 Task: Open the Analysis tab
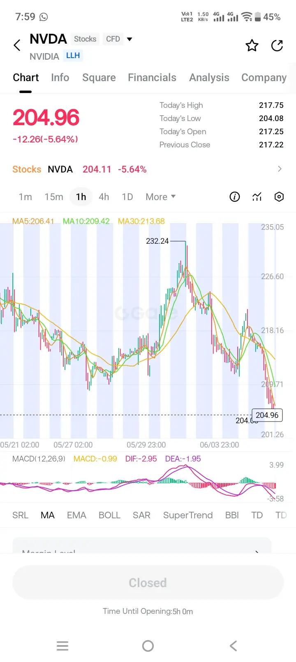(x=209, y=77)
